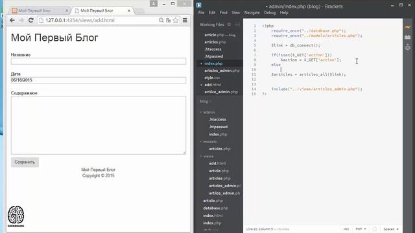
Task: Open the Help menu in Brackets
Action: pyautogui.click(x=284, y=12)
